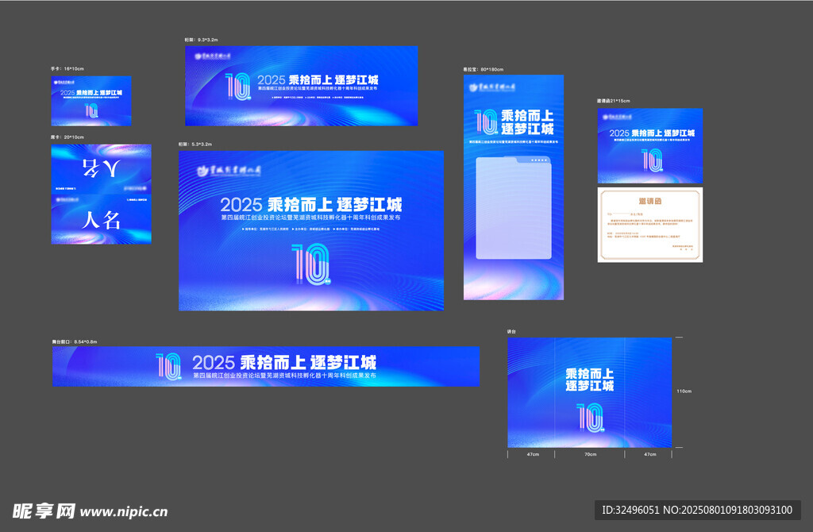This screenshot has width=813, height=532.
Task: Click the "110cm" height dimension label
Action: [x=684, y=391]
